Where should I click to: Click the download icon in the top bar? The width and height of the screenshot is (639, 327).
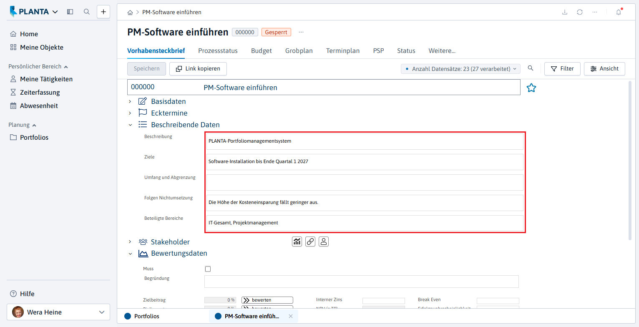point(565,12)
